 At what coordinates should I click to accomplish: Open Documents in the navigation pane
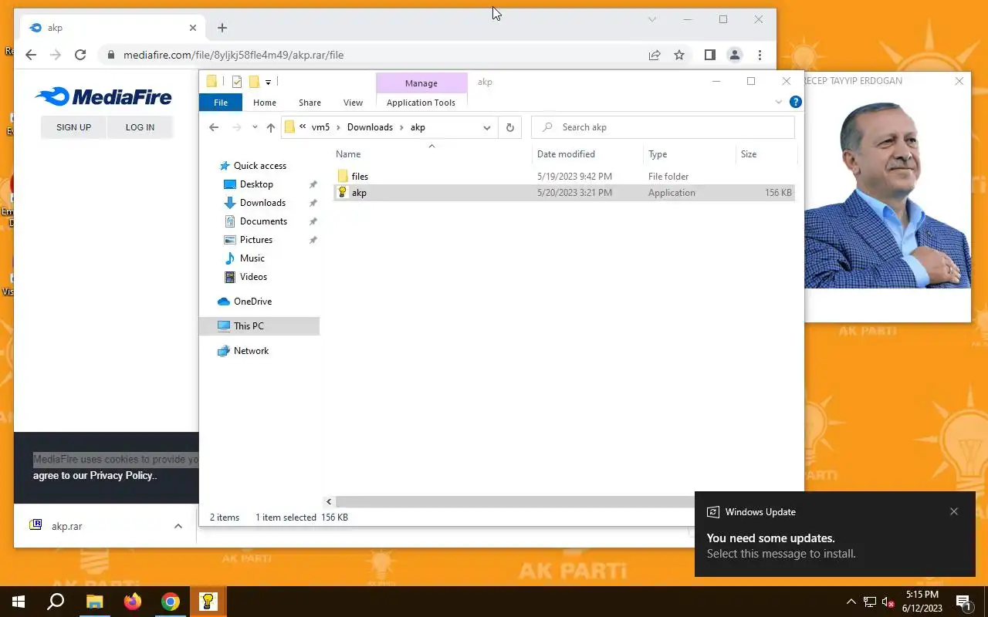263,221
